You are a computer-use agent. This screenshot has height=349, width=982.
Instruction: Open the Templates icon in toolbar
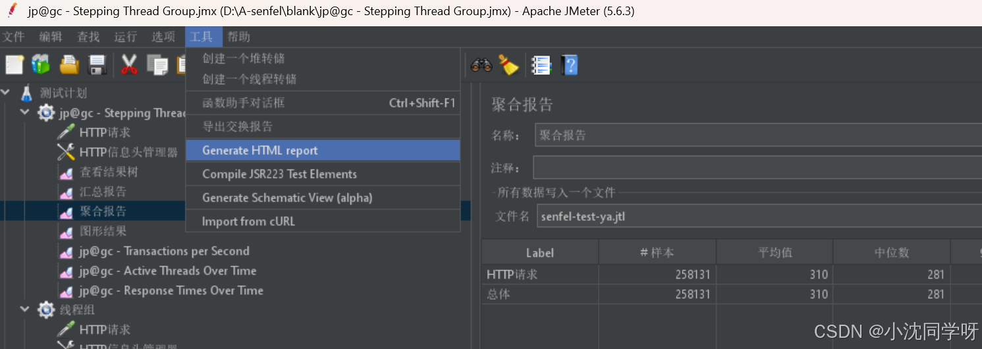pyautogui.click(x=41, y=64)
